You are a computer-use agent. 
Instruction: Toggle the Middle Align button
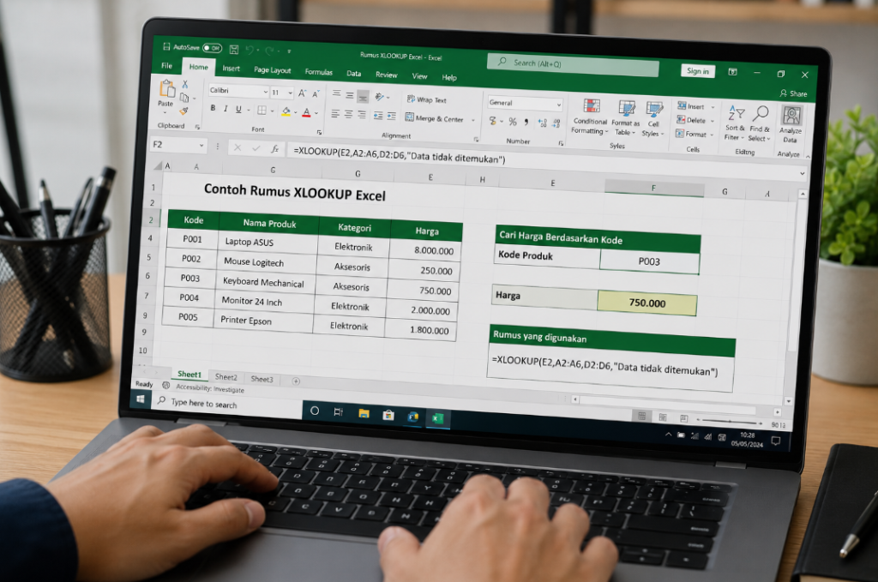[350, 95]
